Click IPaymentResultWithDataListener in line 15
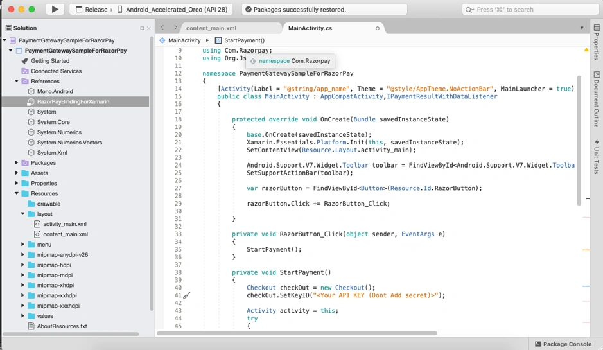 point(442,96)
